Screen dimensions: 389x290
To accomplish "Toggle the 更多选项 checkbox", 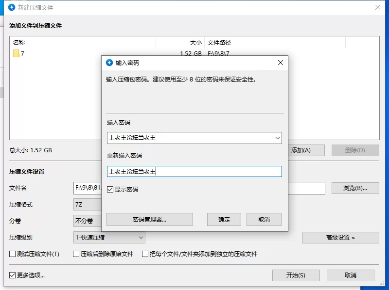I will 13,275.
